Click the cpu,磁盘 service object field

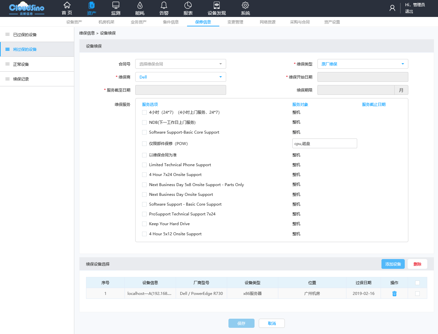click(x=325, y=143)
